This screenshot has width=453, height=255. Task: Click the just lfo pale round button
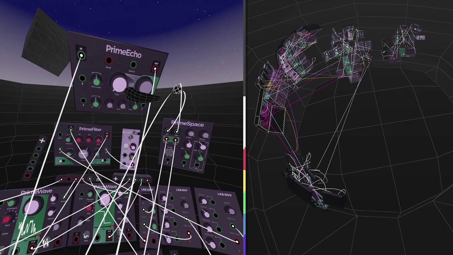coord(126,146)
